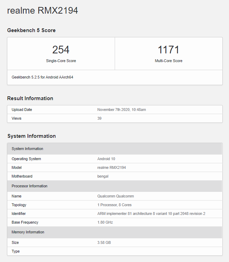Select the 3.58 GB value
Screen dimensions: 229x262
pos(104,242)
